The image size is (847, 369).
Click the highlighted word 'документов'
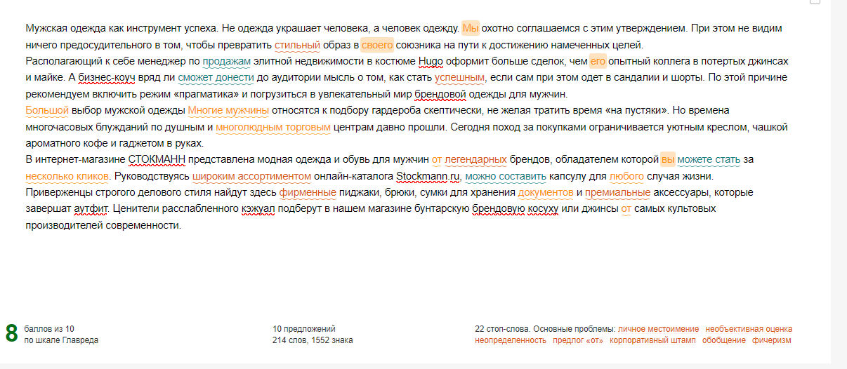[x=546, y=192]
